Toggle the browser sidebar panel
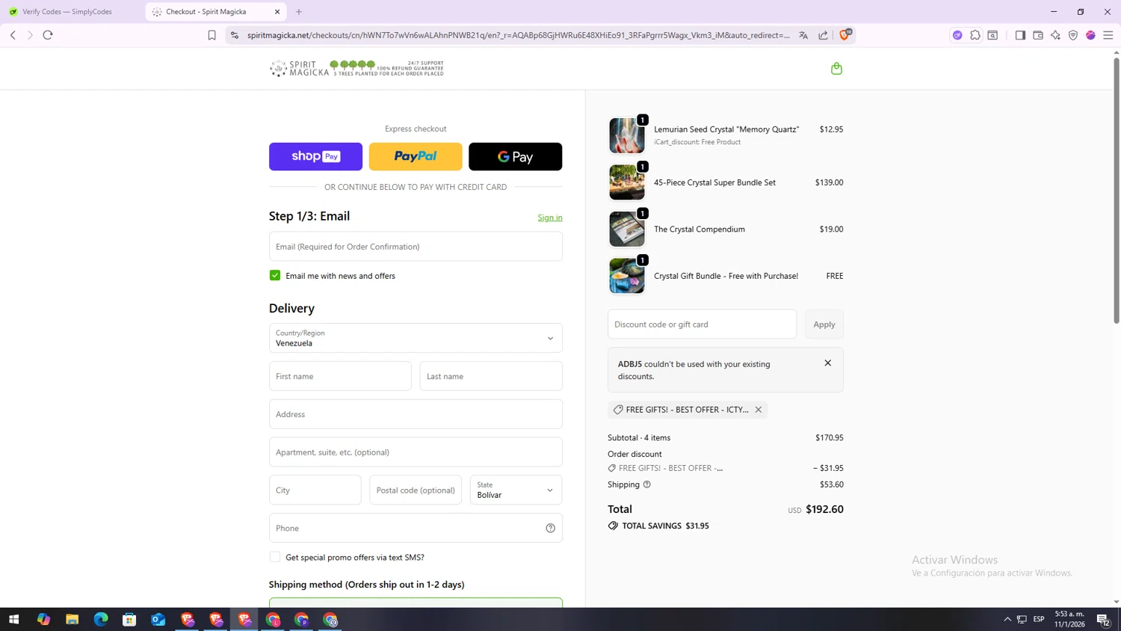The width and height of the screenshot is (1121, 631). point(1020,35)
